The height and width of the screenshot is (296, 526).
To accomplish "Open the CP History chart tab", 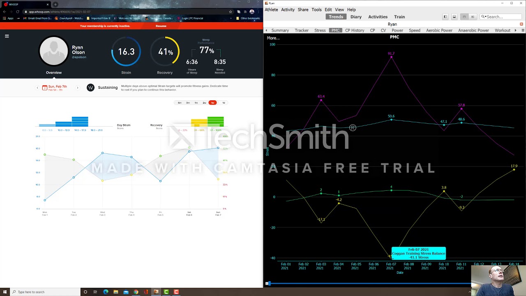I will [x=355, y=30].
